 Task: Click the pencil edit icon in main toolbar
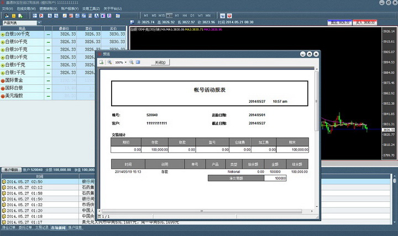(x=65, y=15)
